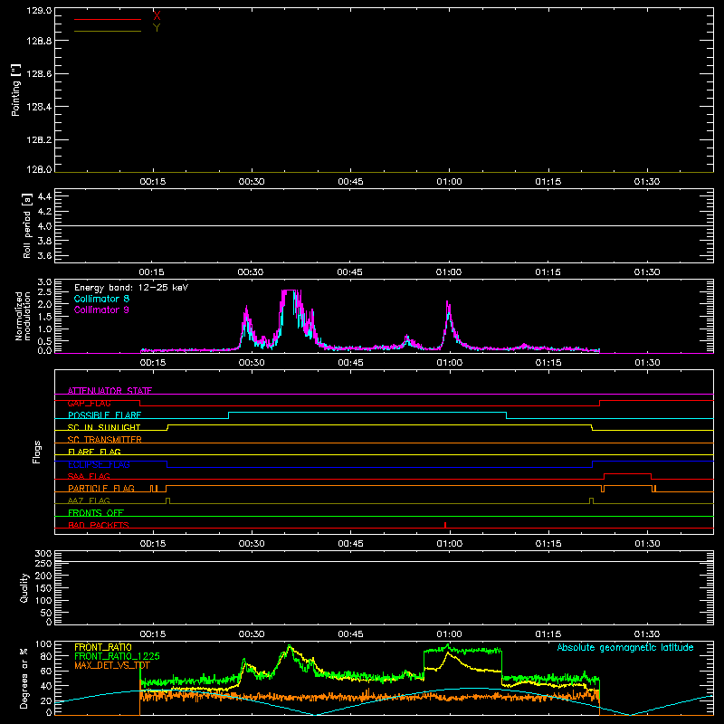The height and width of the screenshot is (724, 724).
Task: Click the SC_IN_SUNLIGHT flag label
Action: pyautogui.click(x=104, y=427)
